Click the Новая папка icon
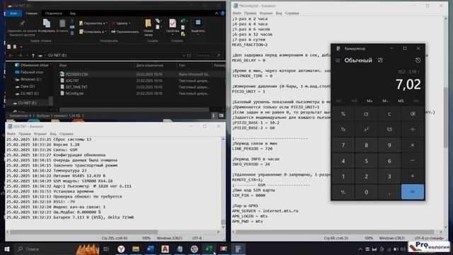Viewport: 453px width, 255px height. pos(148,23)
